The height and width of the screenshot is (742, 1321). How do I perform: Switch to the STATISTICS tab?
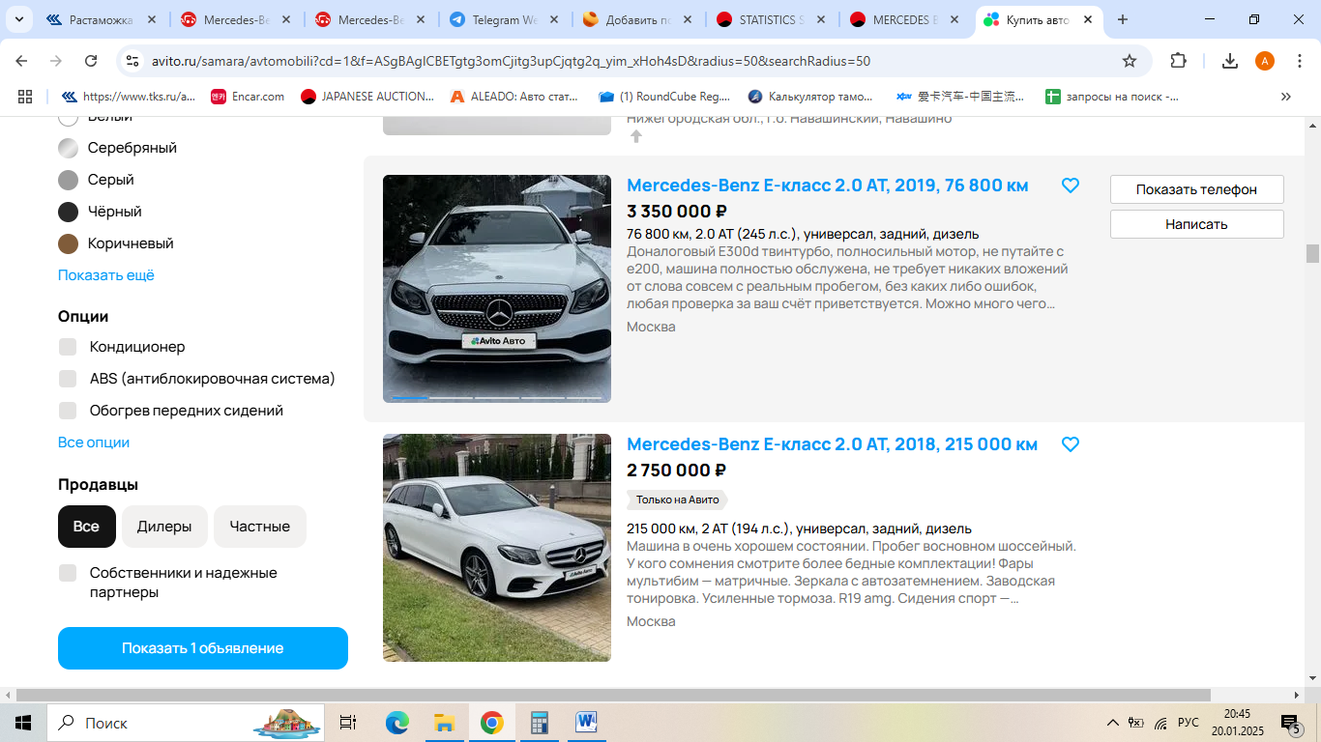click(771, 19)
